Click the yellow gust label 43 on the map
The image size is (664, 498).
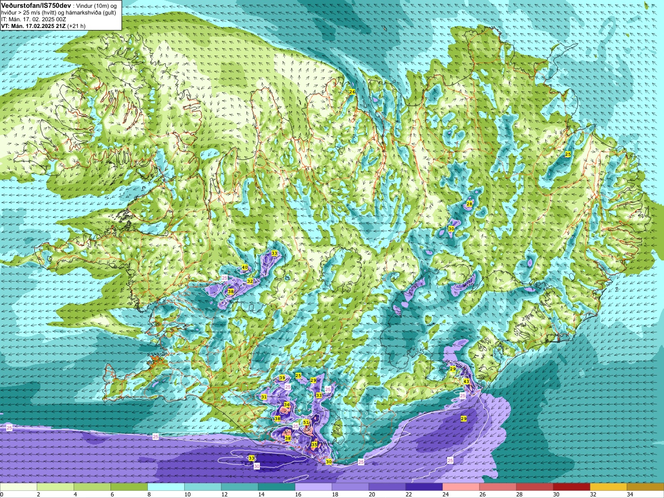pyautogui.click(x=466, y=382)
